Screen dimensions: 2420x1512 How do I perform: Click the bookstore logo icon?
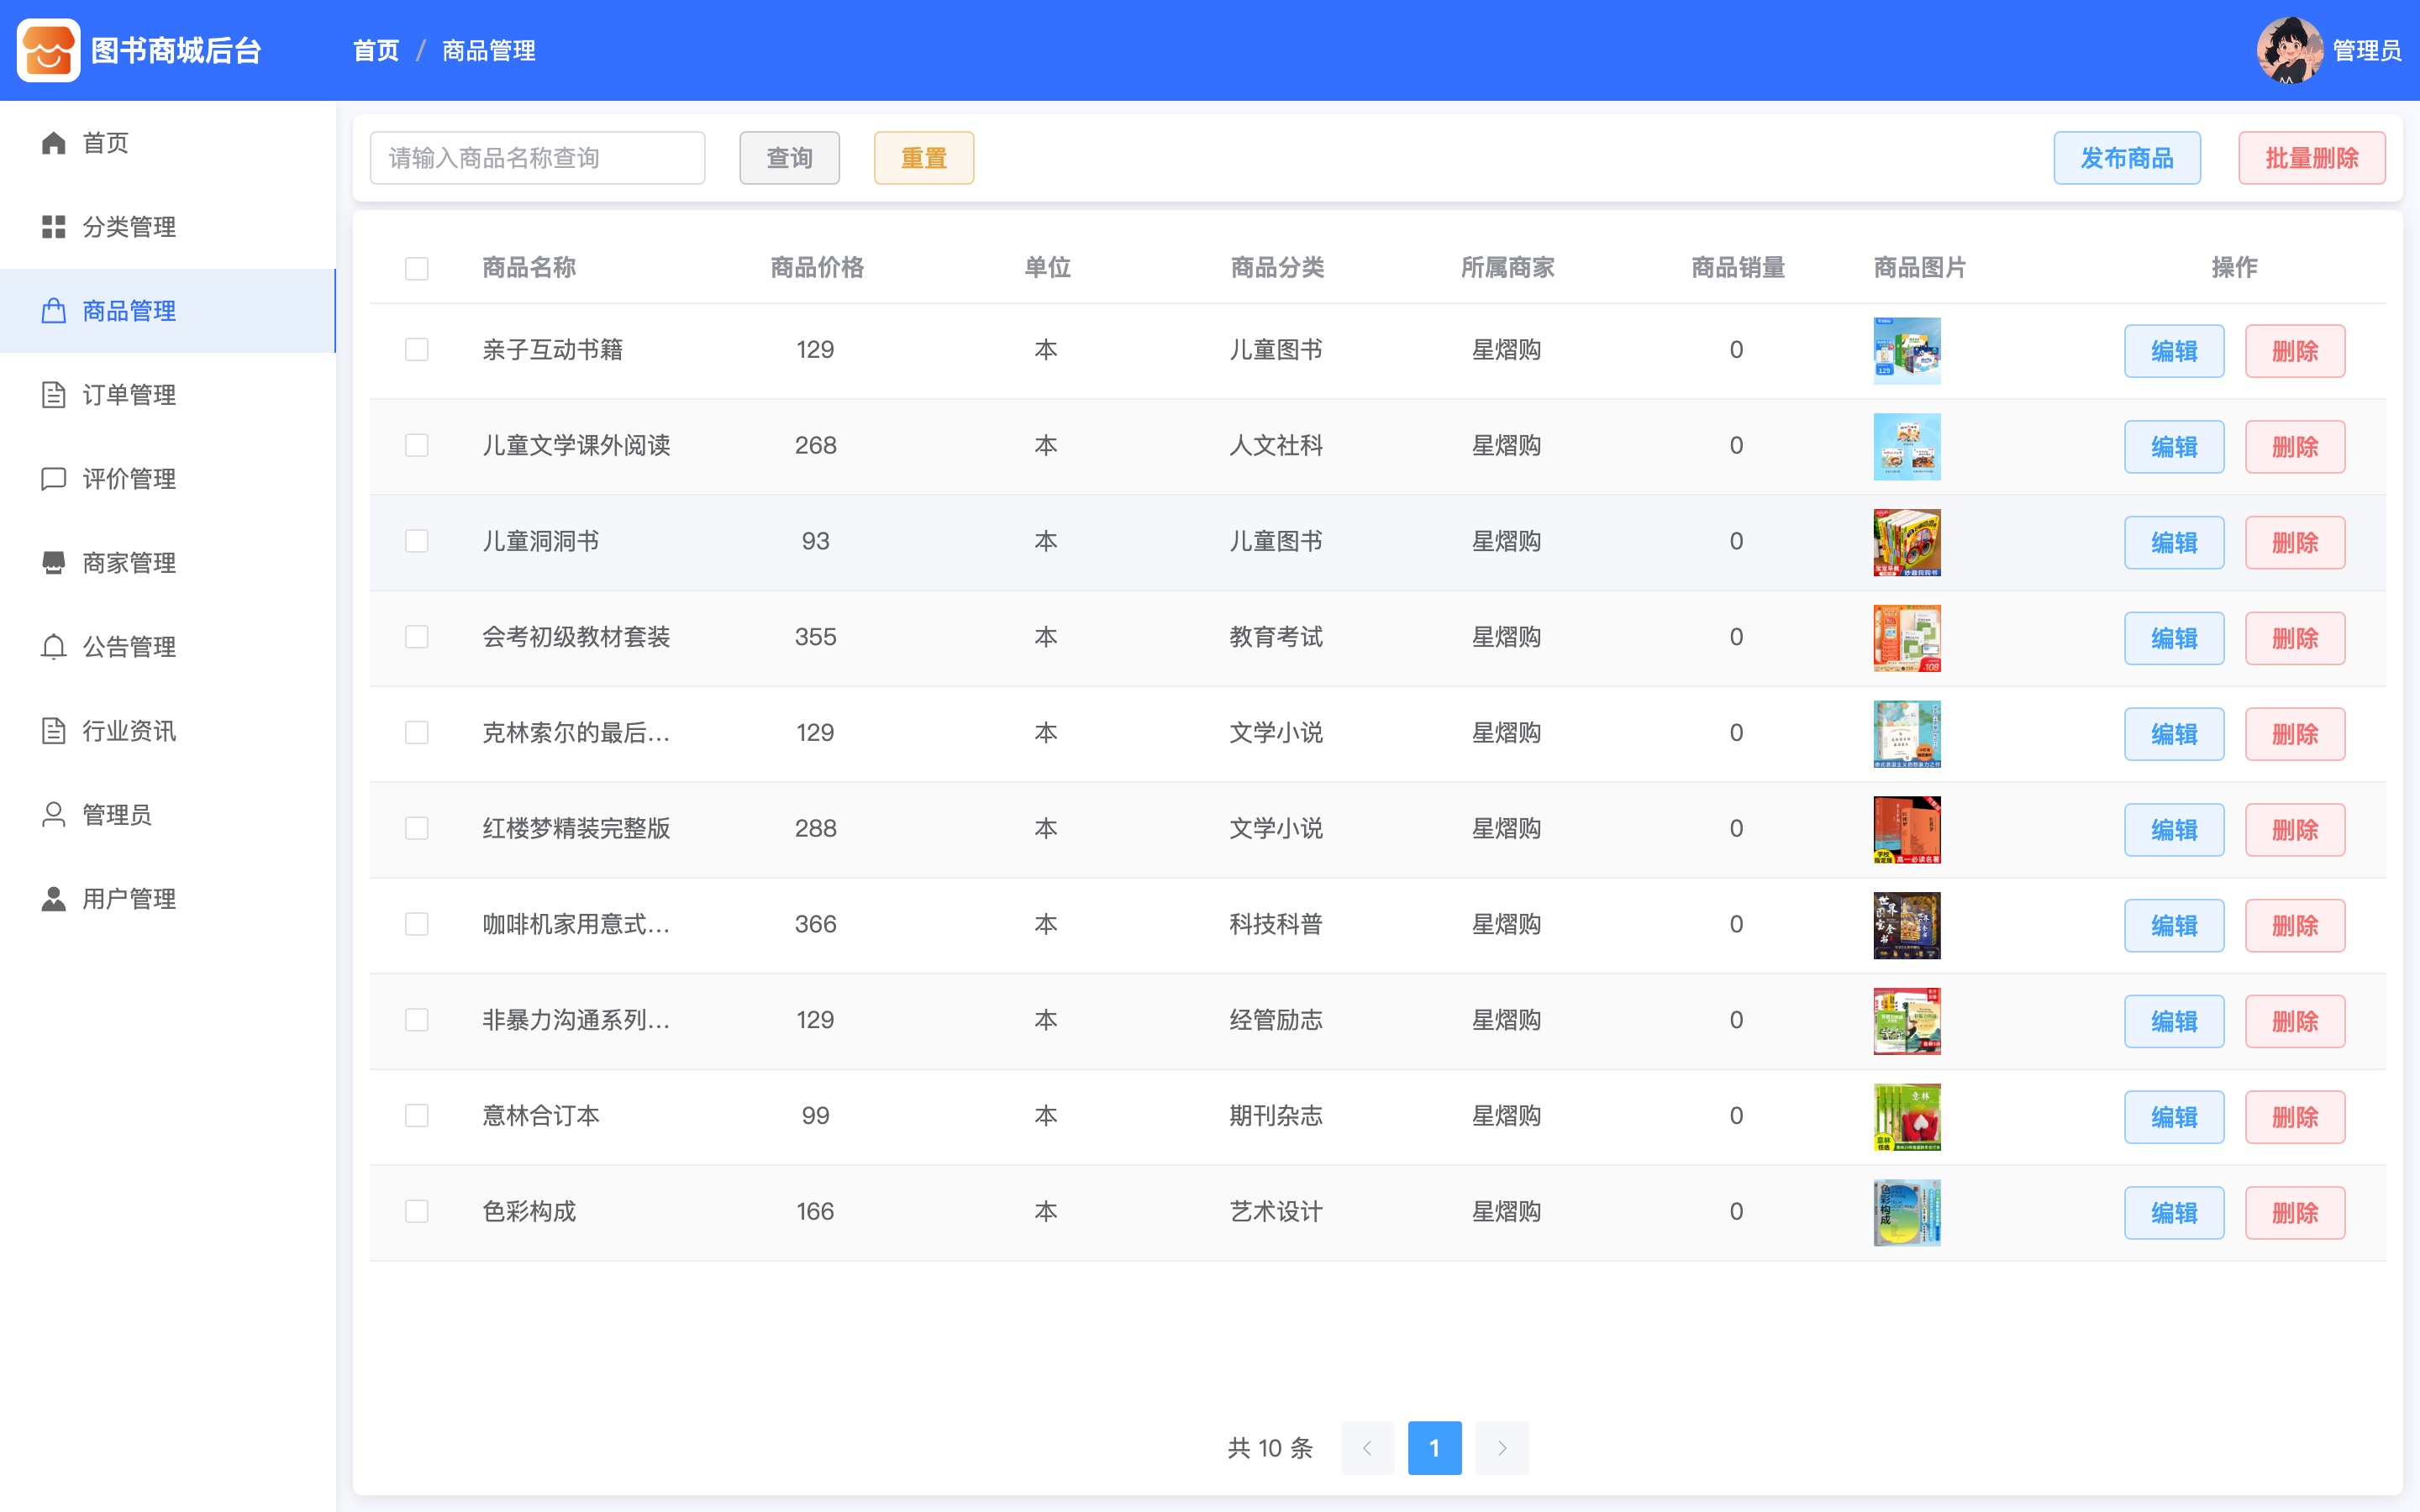coord(48,50)
